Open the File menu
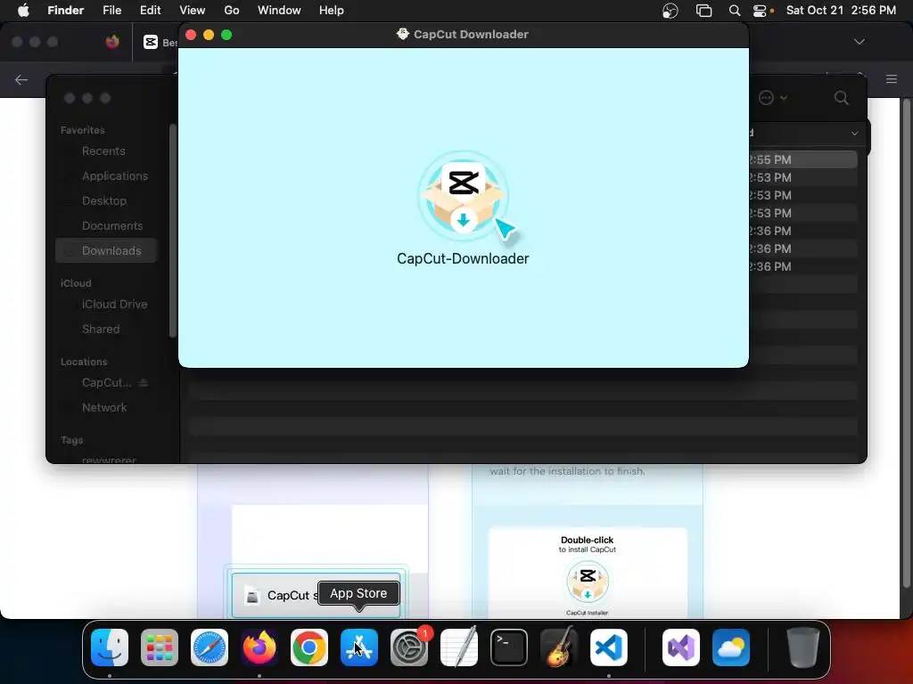913x684 pixels. pos(111,11)
